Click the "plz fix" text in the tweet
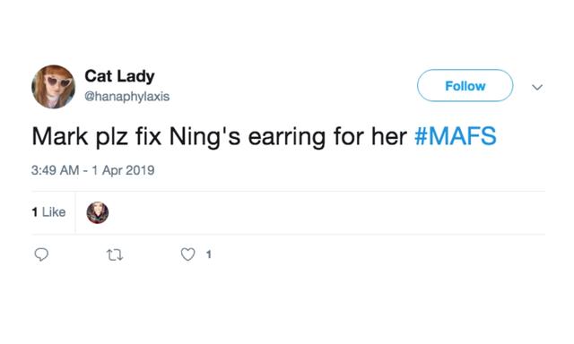The width and height of the screenshot is (574, 344). (128, 137)
